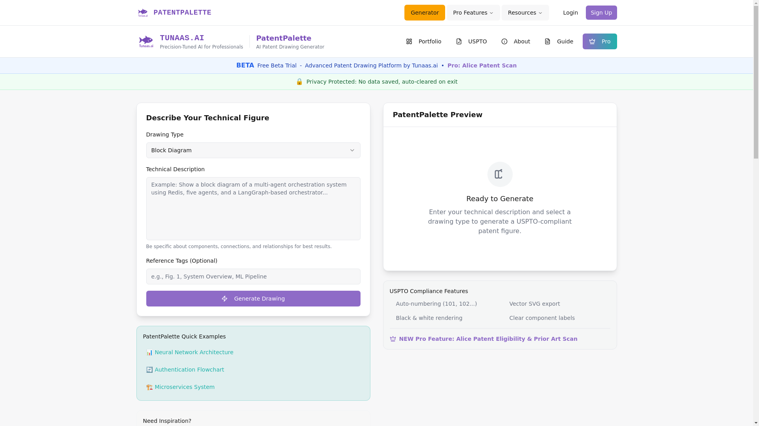Click 'Free Beta Trial' banner text

pyautogui.click(x=277, y=65)
